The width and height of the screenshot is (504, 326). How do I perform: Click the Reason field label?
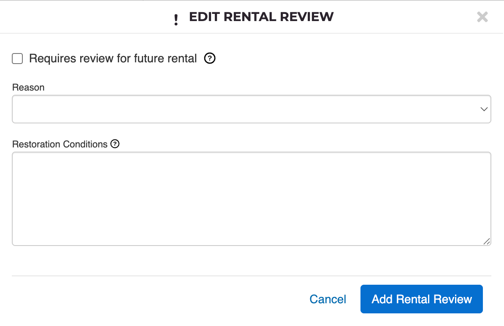point(28,87)
